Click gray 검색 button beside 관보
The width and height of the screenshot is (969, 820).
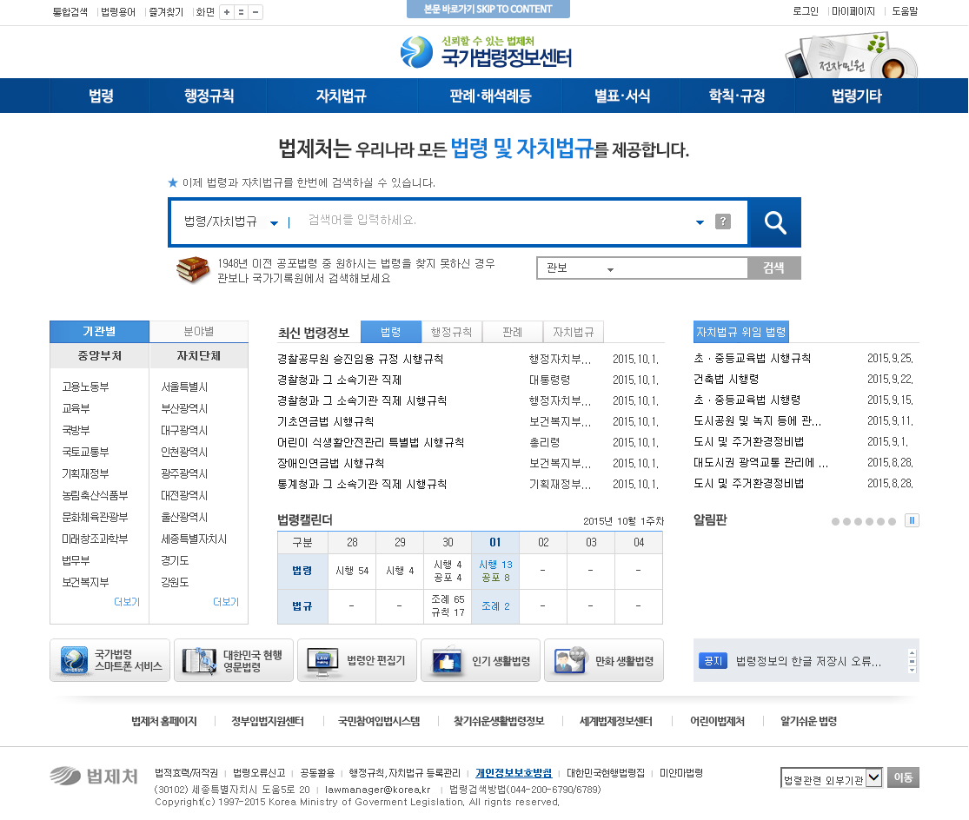coord(773,268)
